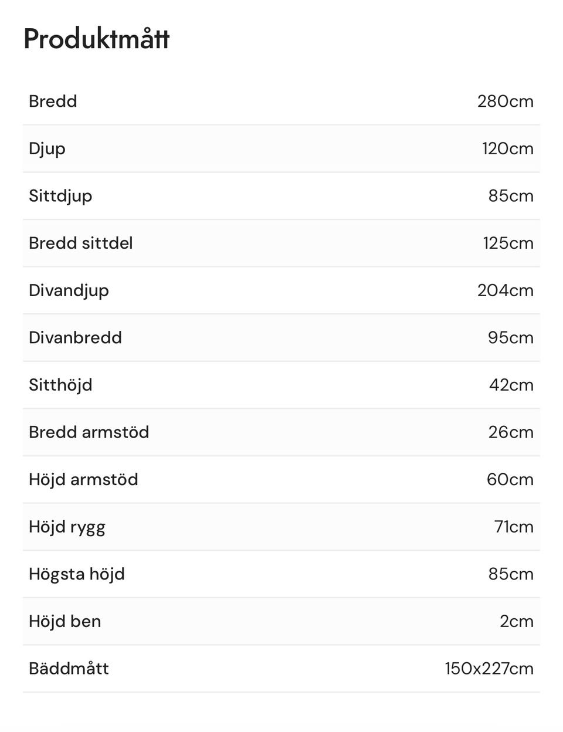This screenshot has height=732, width=563.
Task: Select the Divandjup row label
Action: 69,291
